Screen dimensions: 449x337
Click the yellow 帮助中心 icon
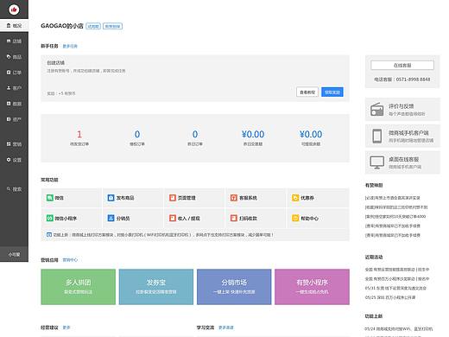point(295,218)
